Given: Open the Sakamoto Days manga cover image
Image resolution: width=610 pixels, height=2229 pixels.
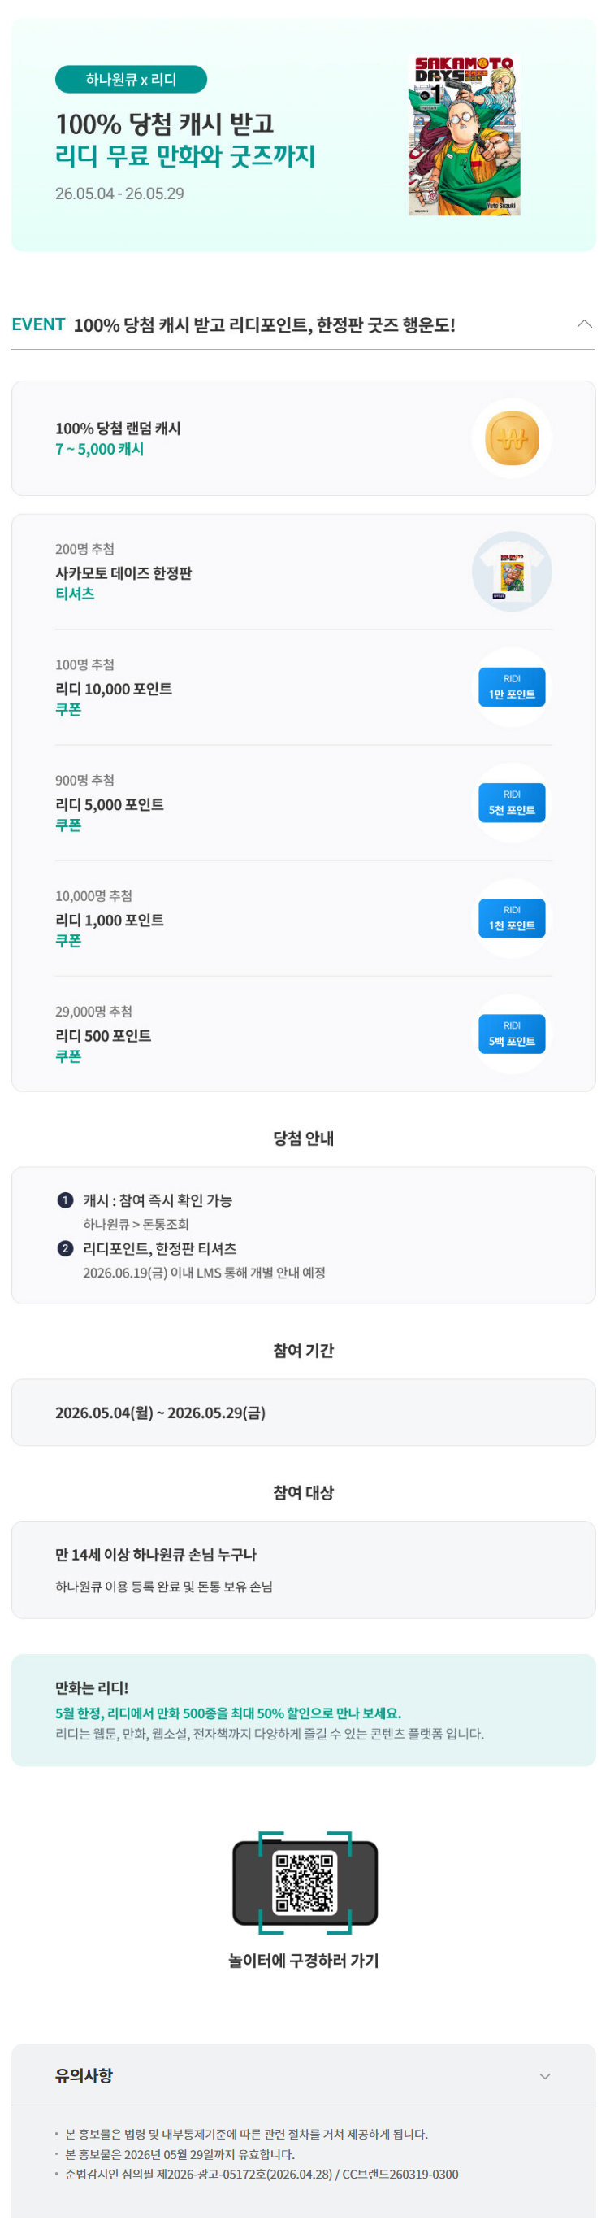Looking at the screenshot, I should point(465,136).
